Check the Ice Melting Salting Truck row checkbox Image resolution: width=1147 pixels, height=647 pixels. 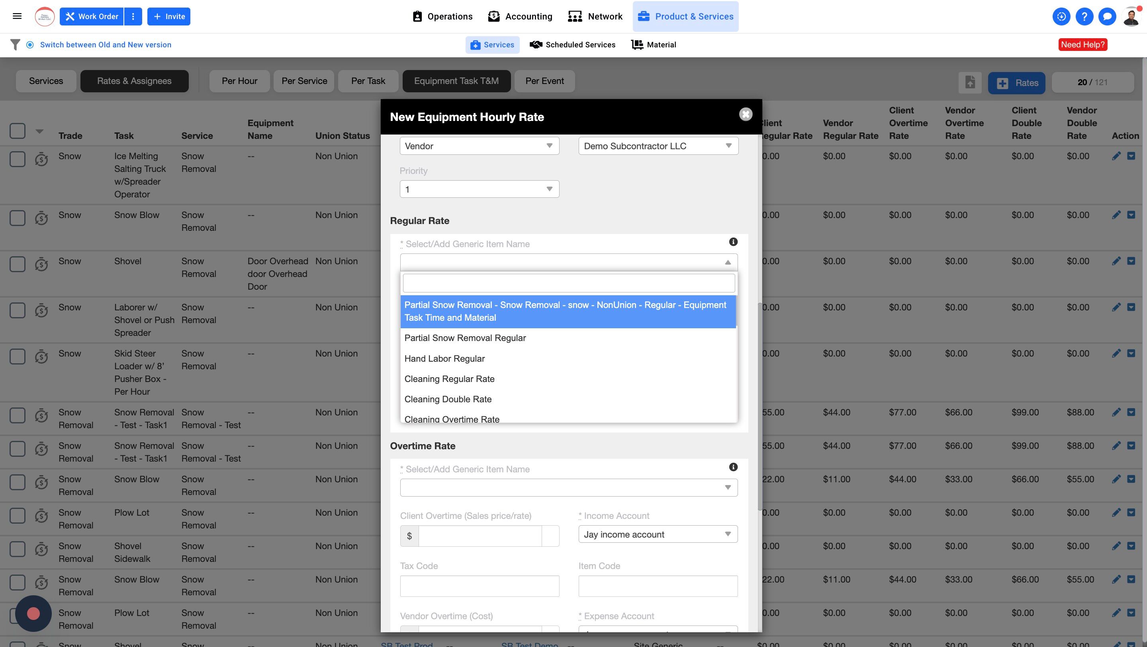pos(18,159)
